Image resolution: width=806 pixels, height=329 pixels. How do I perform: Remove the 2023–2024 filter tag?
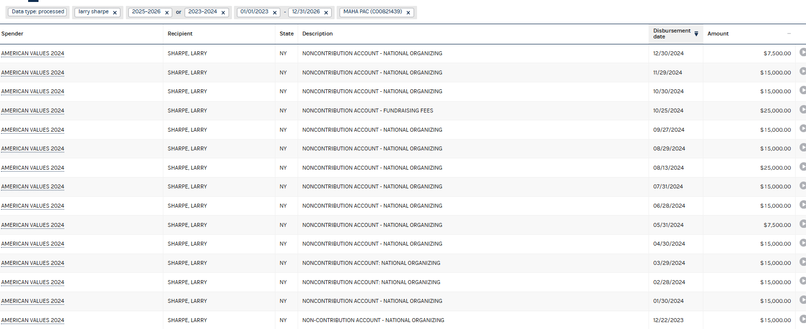click(223, 13)
